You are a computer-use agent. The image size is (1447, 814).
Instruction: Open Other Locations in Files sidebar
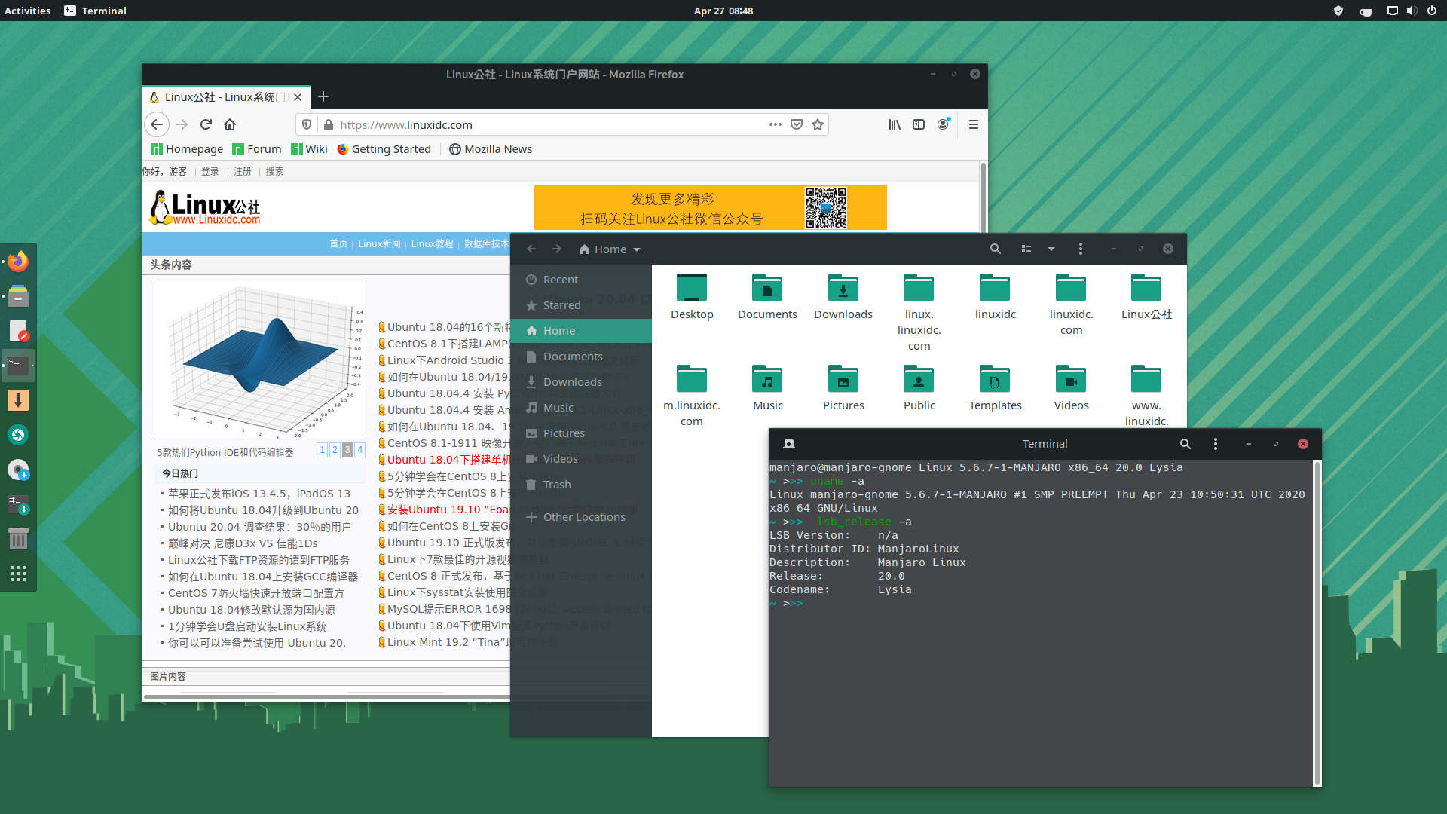[x=580, y=517]
